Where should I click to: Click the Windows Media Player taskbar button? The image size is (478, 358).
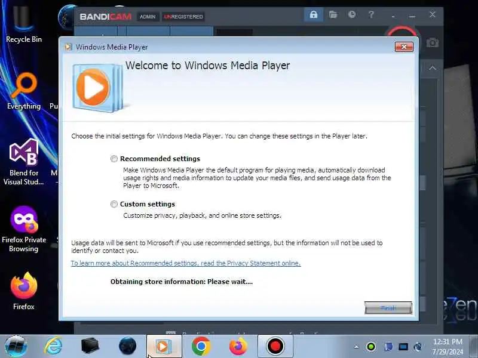[x=164, y=346]
